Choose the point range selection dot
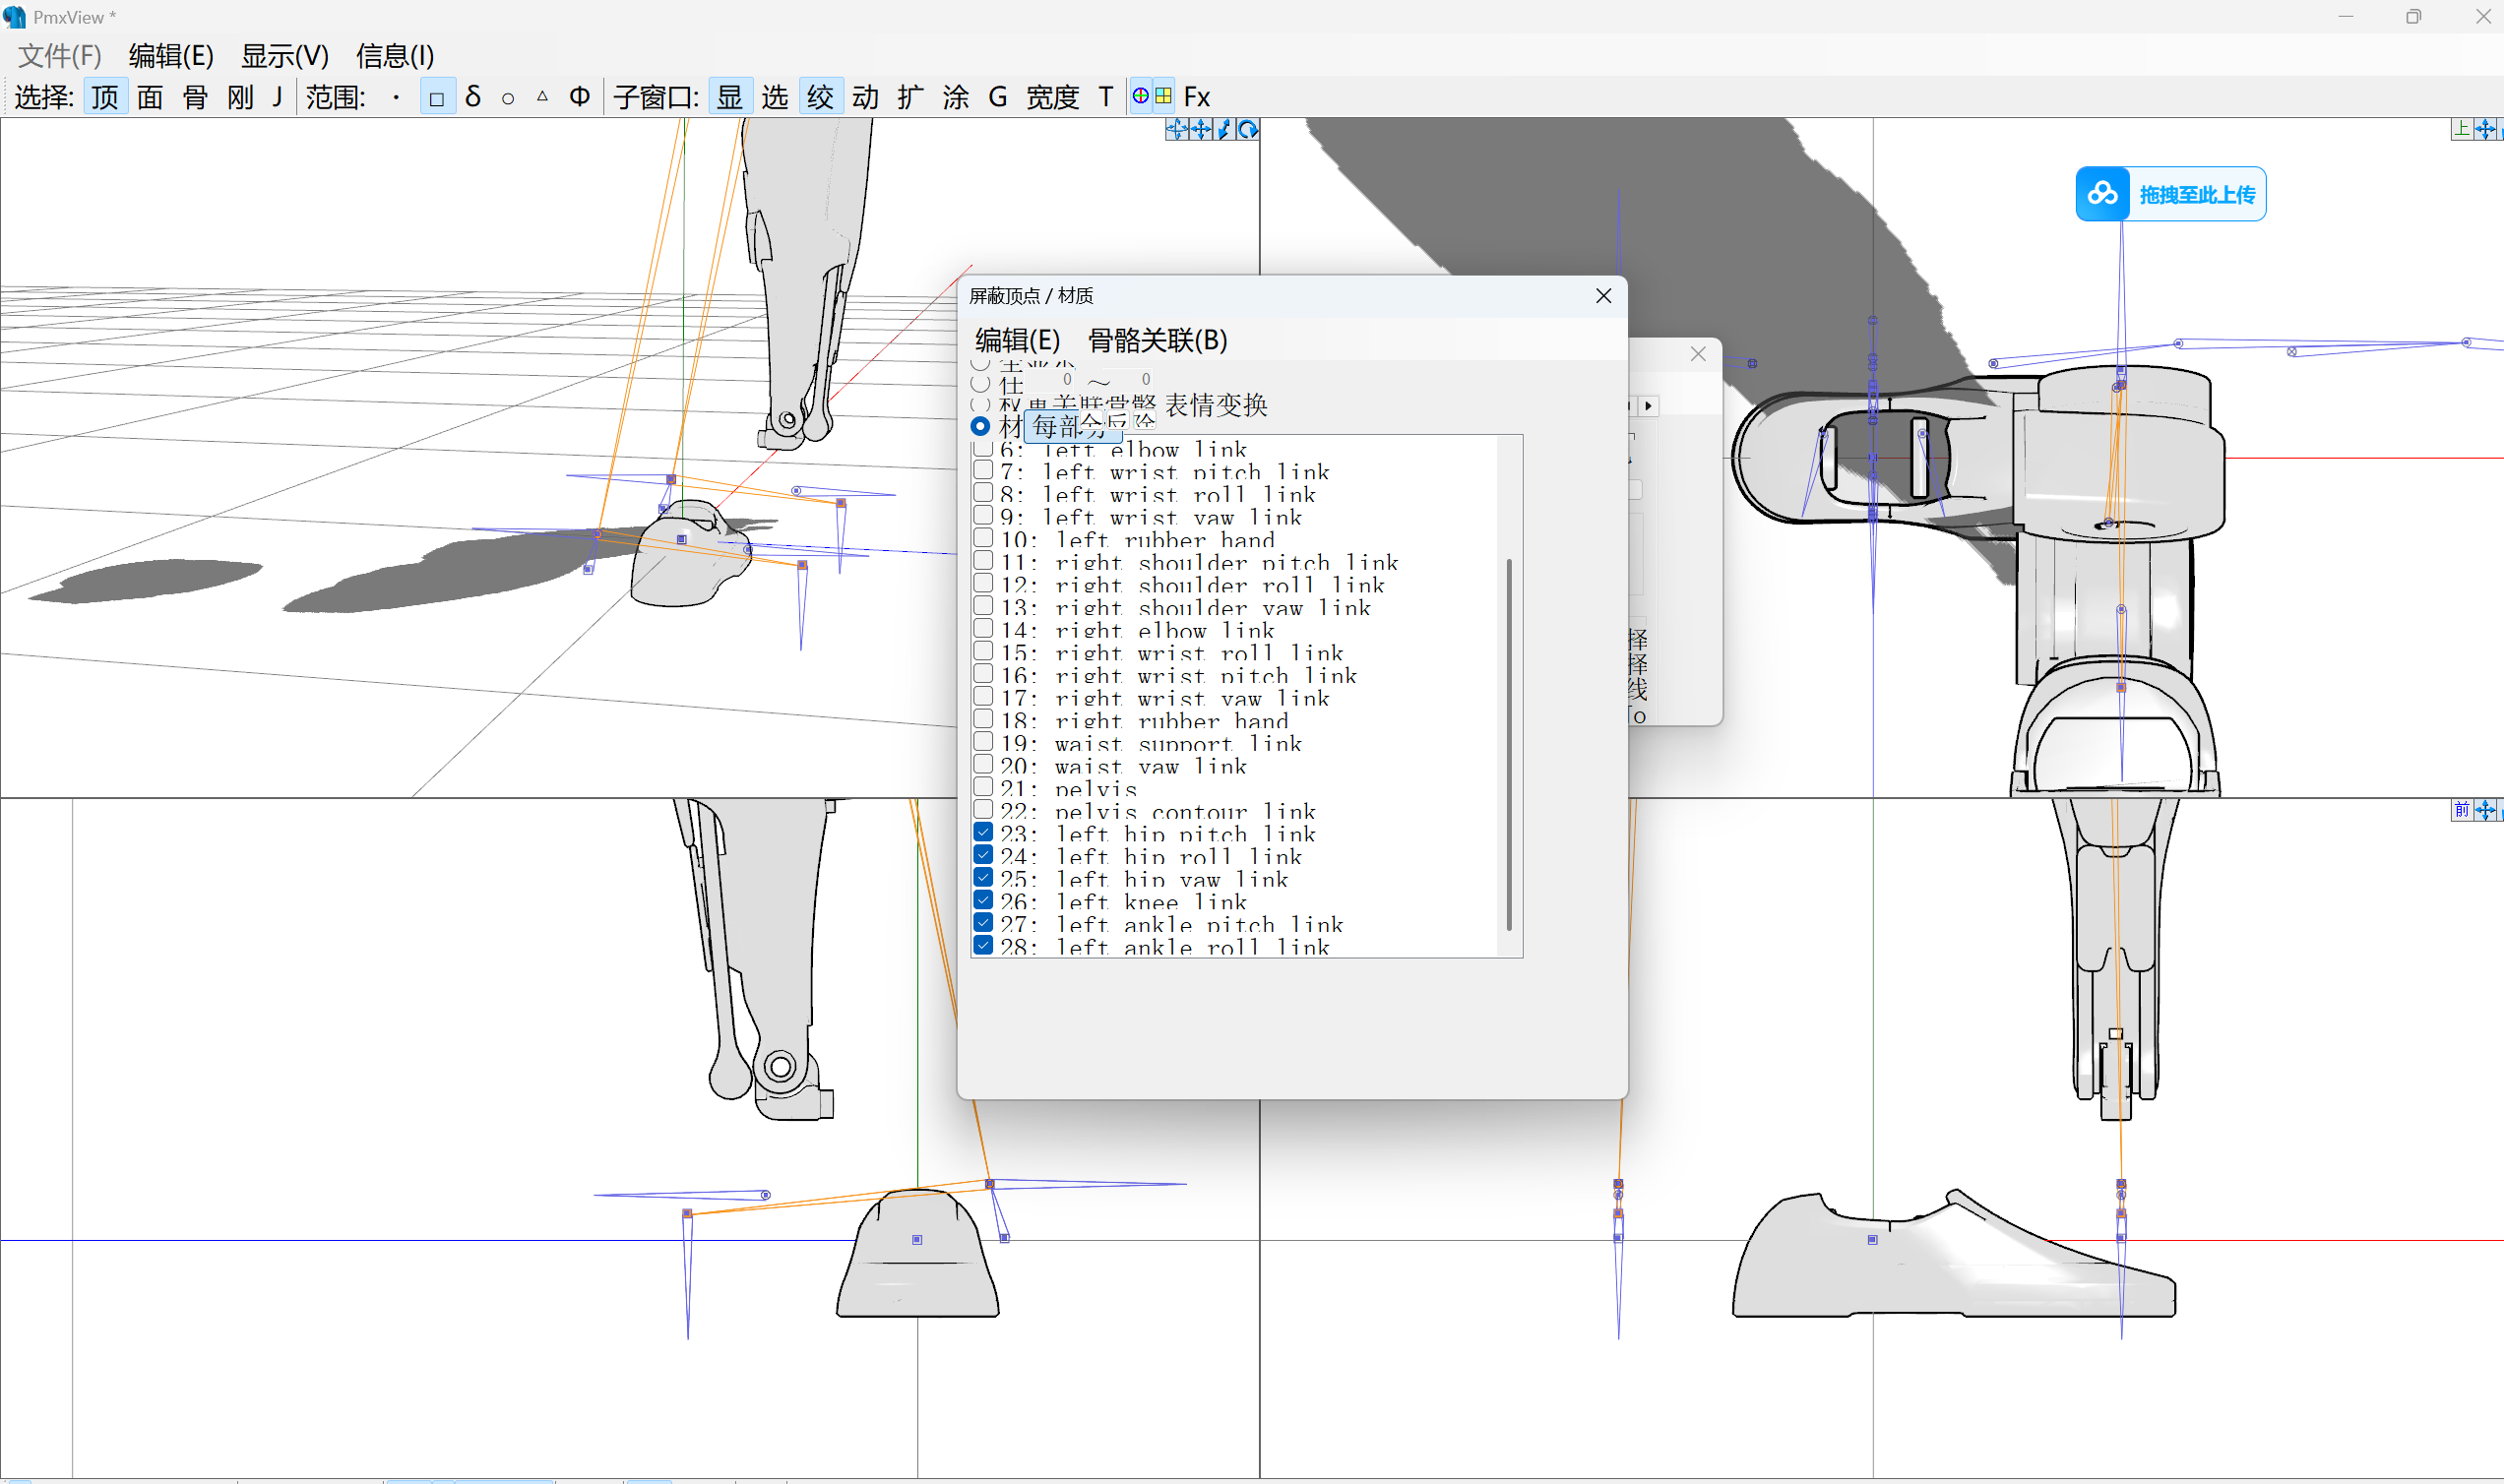 click(397, 98)
